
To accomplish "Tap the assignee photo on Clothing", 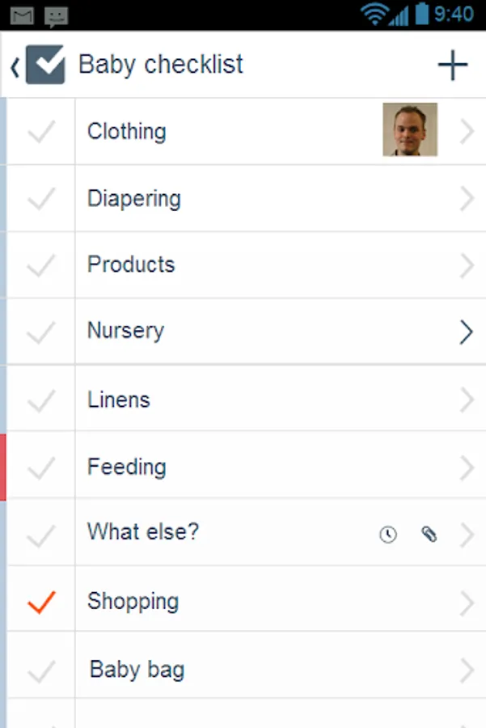I will pyautogui.click(x=410, y=129).
